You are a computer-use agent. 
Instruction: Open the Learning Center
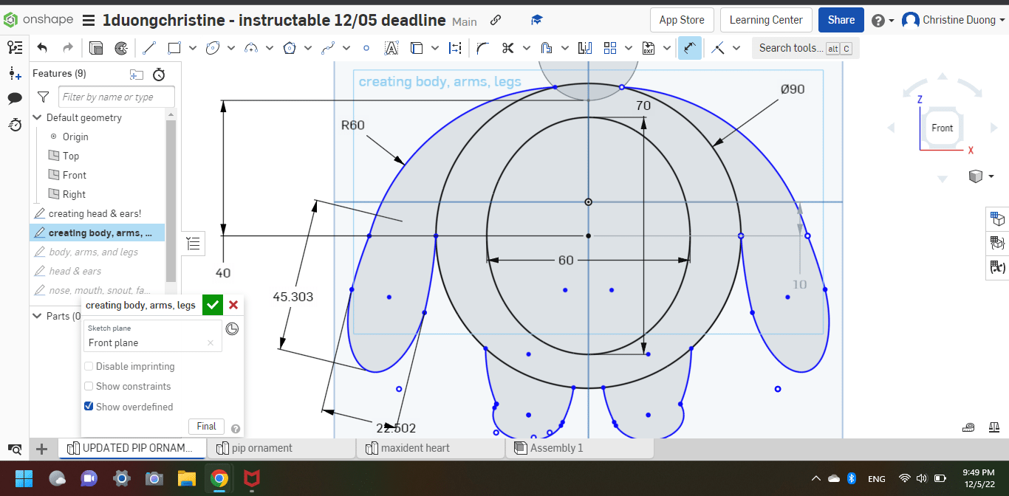tap(766, 20)
